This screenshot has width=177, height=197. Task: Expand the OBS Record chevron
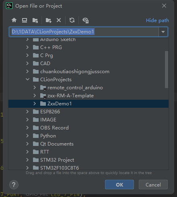click(27, 128)
